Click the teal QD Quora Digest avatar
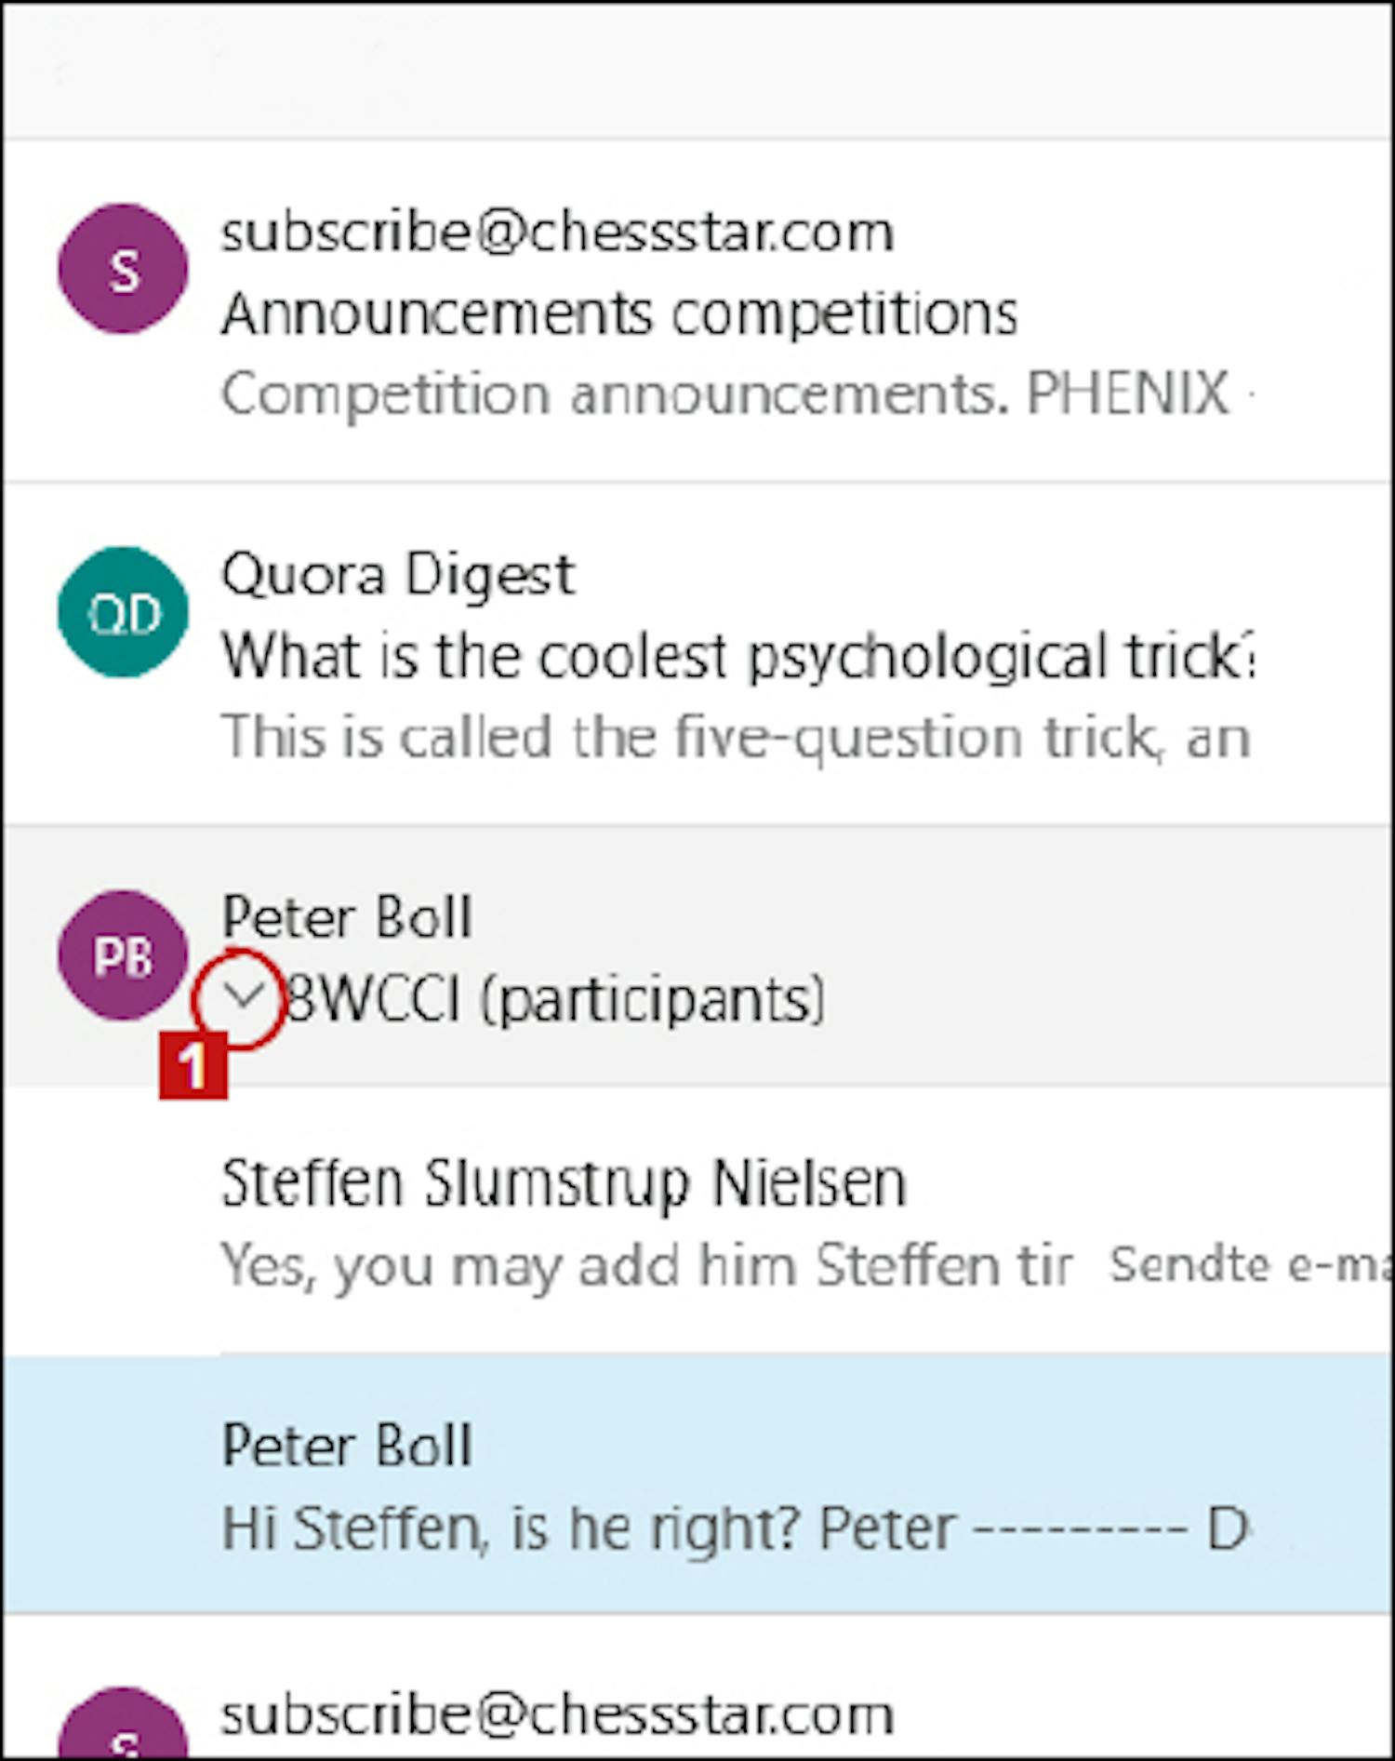This screenshot has width=1395, height=1761. 123,612
